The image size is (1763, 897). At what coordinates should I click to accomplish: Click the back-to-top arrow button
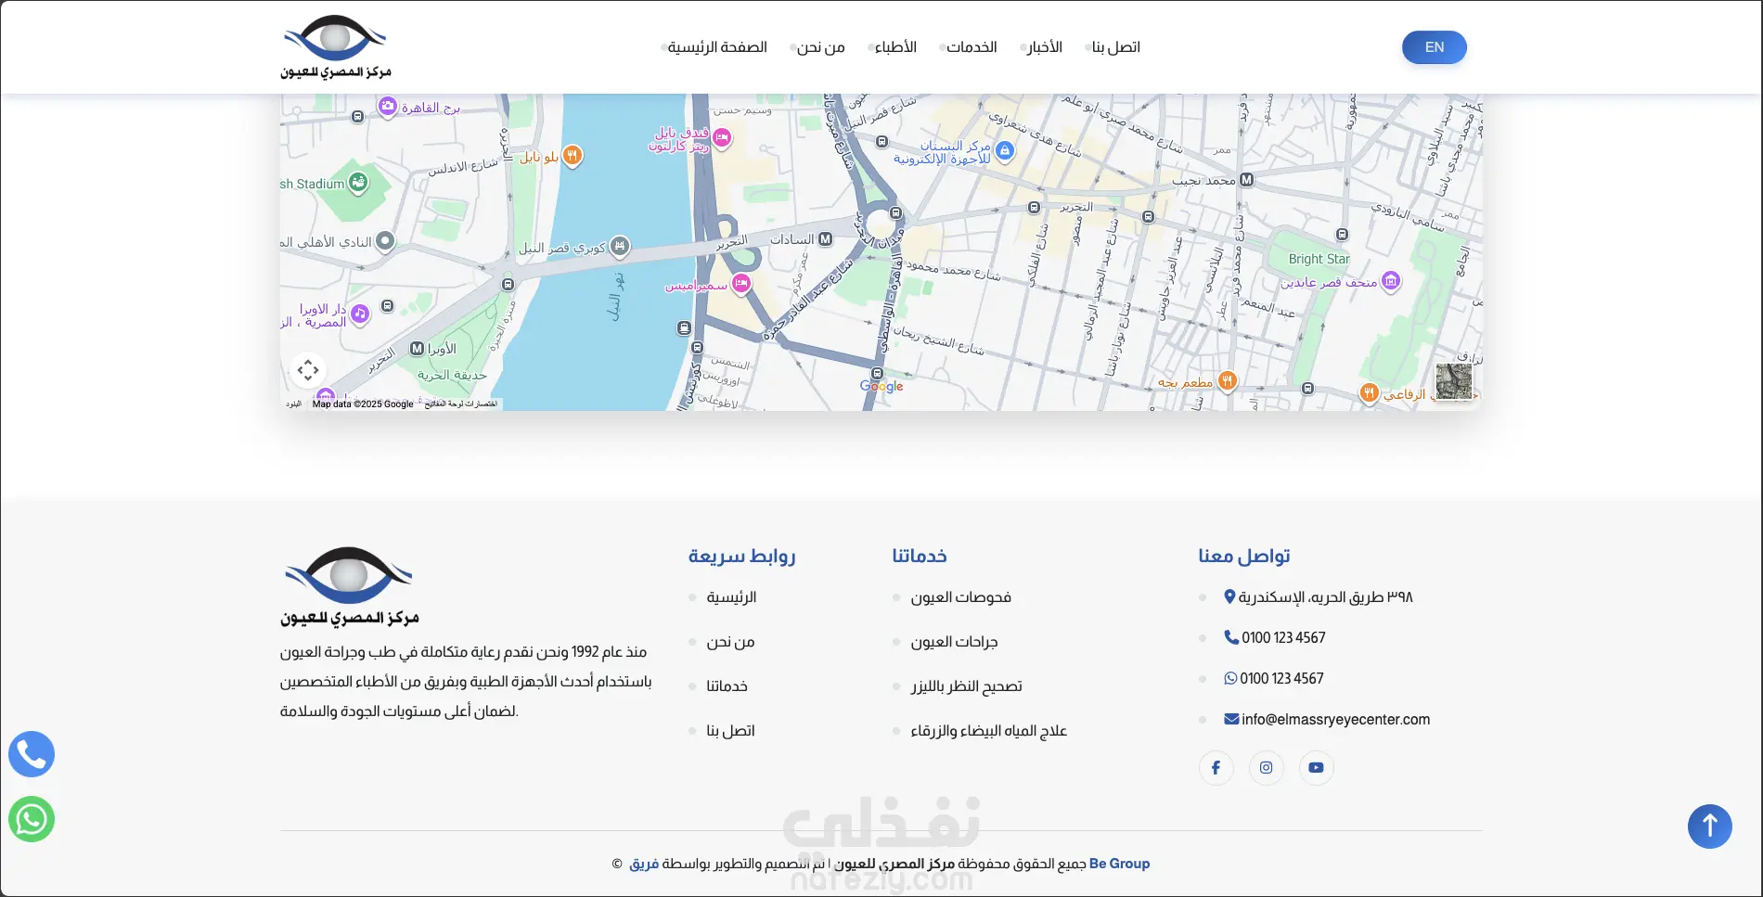1709,826
